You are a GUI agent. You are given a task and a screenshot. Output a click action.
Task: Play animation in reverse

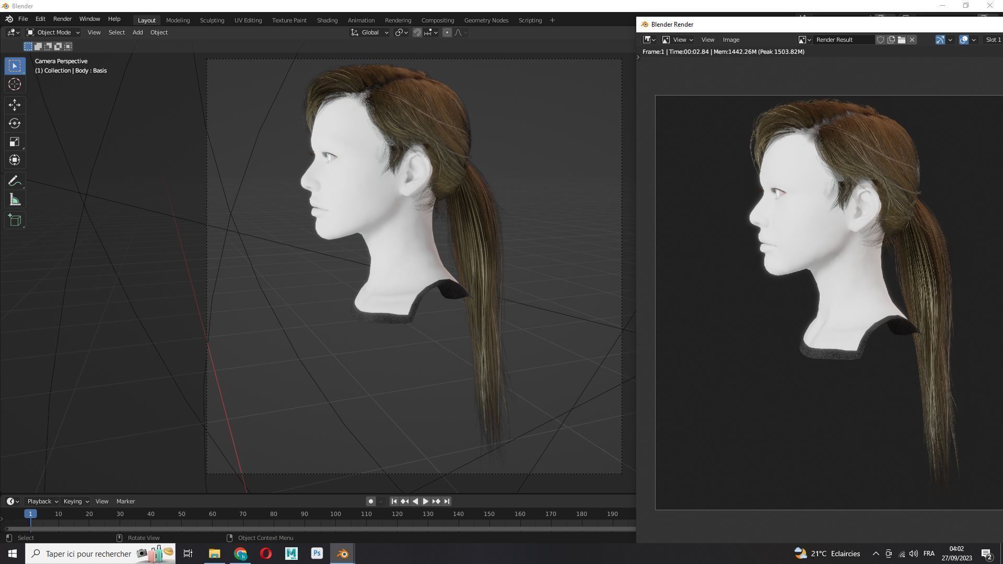tap(415, 501)
